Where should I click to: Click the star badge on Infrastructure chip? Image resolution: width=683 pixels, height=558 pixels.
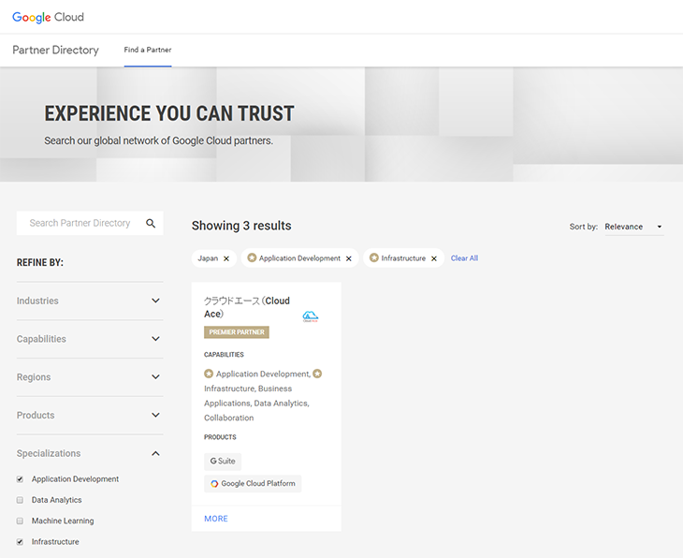click(373, 258)
